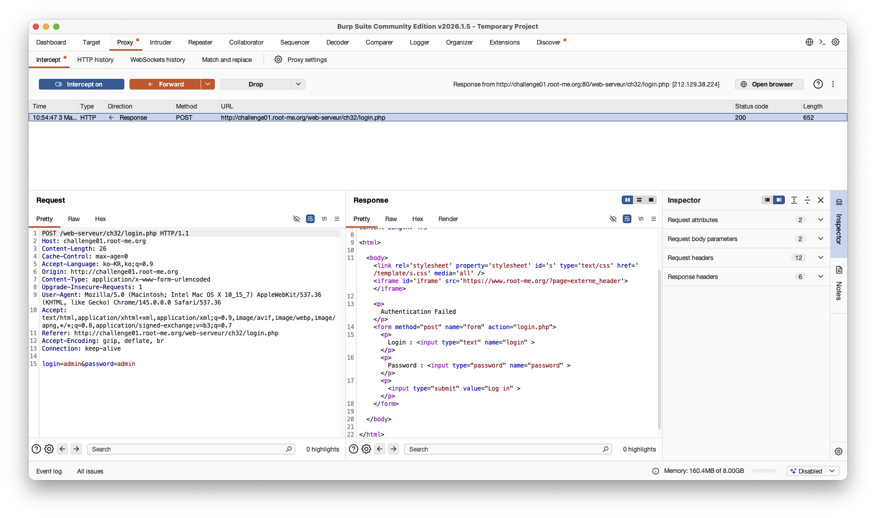Go to previous search match in Response
This screenshot has height=518, width=876.
tap(380, 449)
